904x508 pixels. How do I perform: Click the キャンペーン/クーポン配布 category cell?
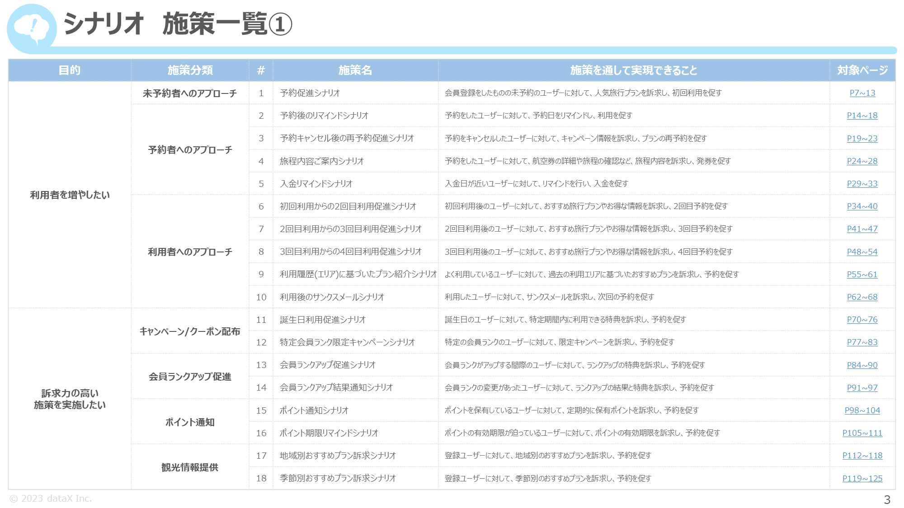tap(190, 331)
